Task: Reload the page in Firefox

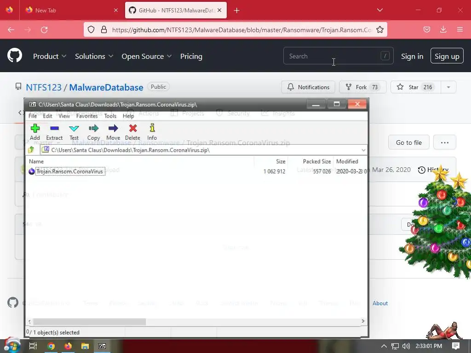Action: click(44, 29)
